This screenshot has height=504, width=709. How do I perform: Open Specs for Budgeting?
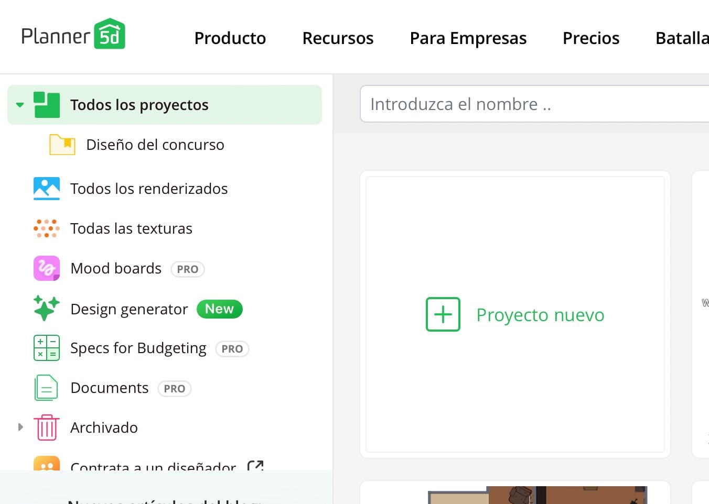pyautogui.click(x=138, y=348)
